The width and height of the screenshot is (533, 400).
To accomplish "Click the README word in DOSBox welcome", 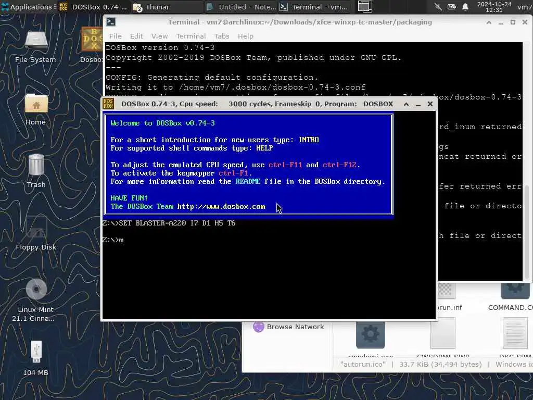I will click(x=248, y=181).
